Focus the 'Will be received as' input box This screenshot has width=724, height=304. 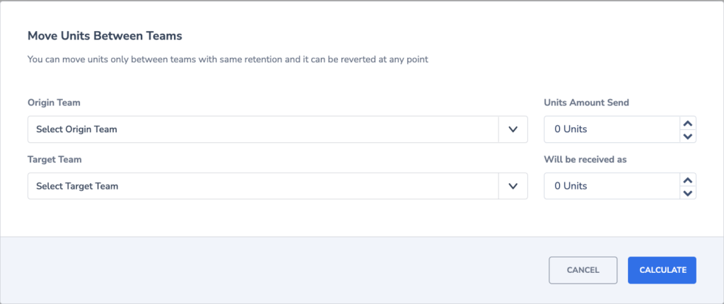pos(612,186)
